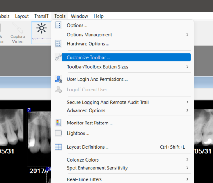Viewport: 213px width, 183px height.
Task: Open the Window menu
Action: pyautogui.click(x=80, y=16)
